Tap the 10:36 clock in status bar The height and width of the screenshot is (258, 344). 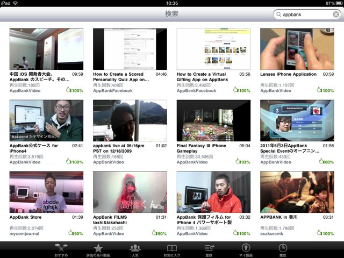(x=172, y=3)
